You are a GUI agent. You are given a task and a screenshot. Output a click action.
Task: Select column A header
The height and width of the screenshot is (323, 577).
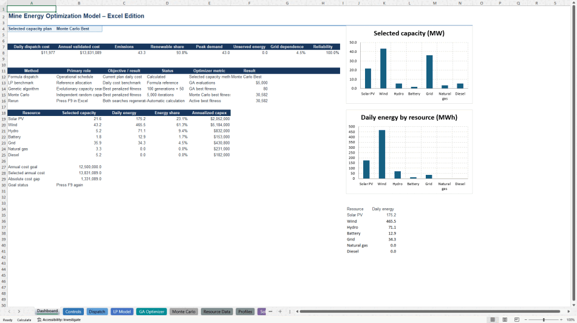click(32, 3)
